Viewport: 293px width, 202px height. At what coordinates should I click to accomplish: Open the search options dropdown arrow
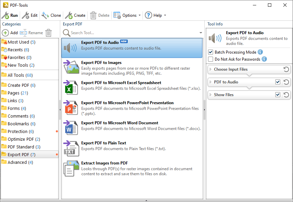201,33
